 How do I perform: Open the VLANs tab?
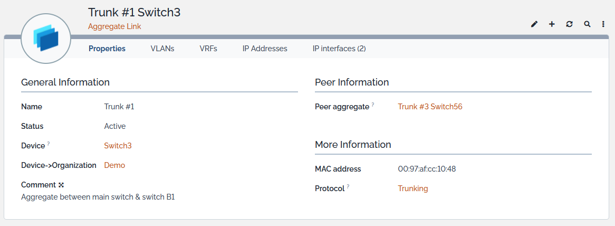pyautogui.click(x=162, y=49)
